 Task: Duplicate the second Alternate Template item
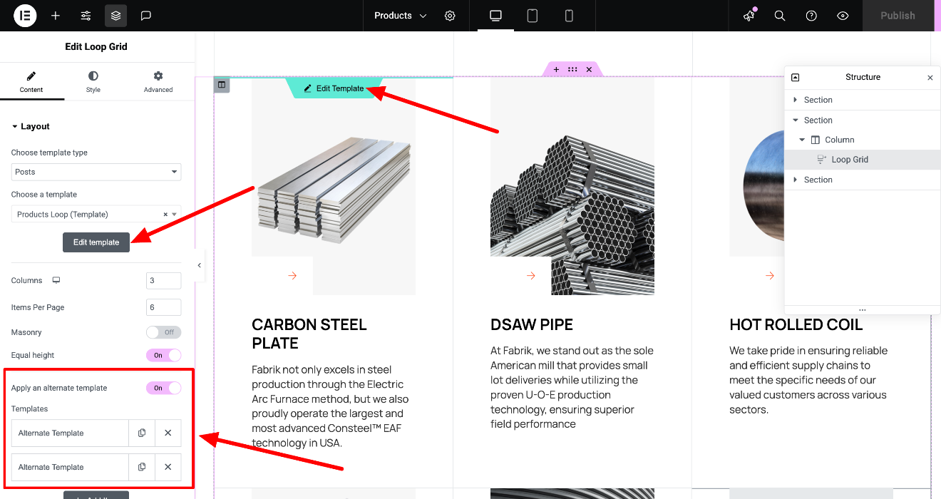coord(142,467)
